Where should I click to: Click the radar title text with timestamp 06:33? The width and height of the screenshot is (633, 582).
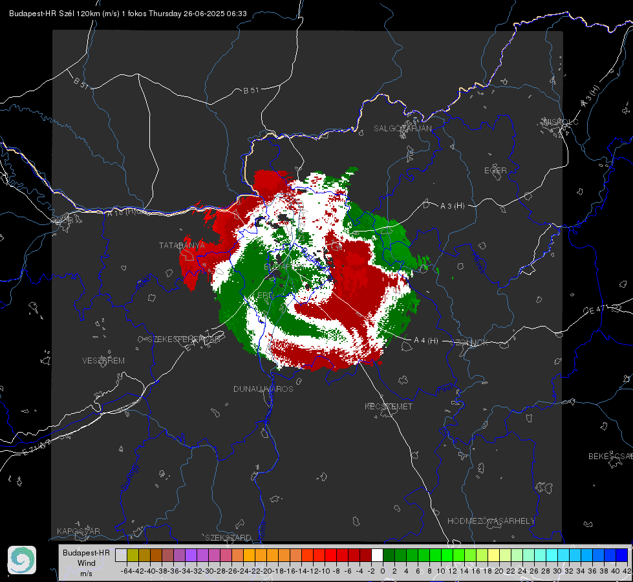[x=127, y=14]
